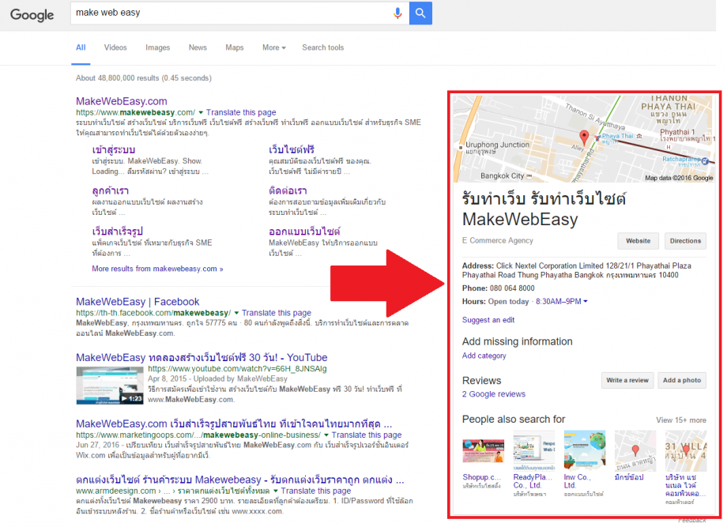Open the Maps search tab

click(x=234, y=47)
